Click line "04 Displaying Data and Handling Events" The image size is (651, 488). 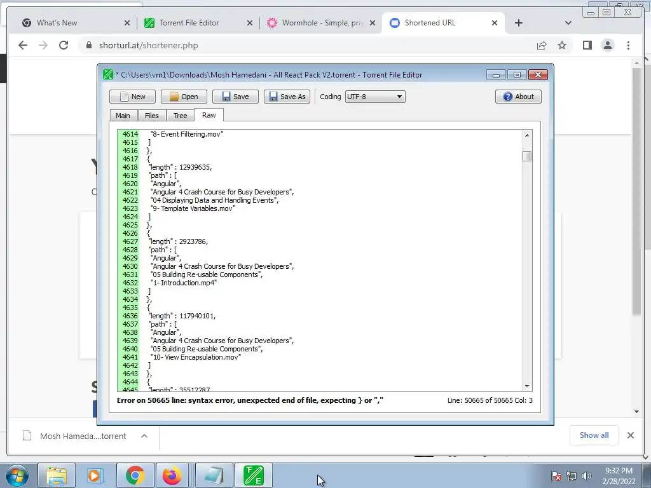pos(215,200)
